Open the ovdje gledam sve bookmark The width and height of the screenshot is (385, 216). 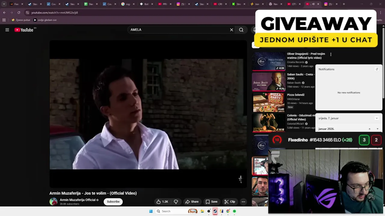pyautogui.click(x=45, y=20)
